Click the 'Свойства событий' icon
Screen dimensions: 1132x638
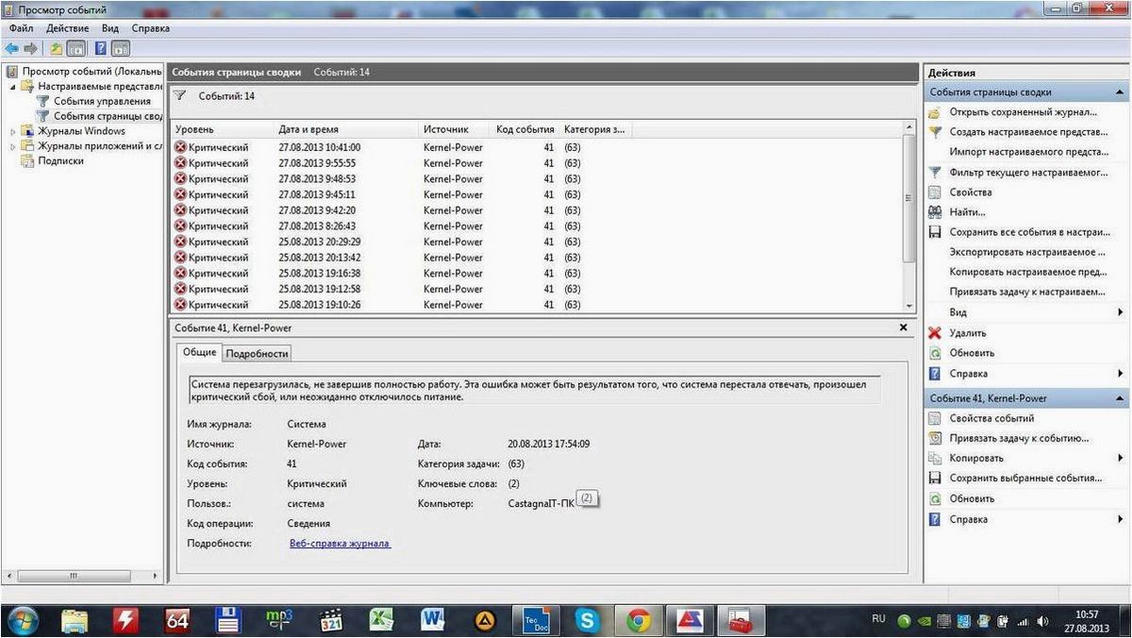point(935,418)
